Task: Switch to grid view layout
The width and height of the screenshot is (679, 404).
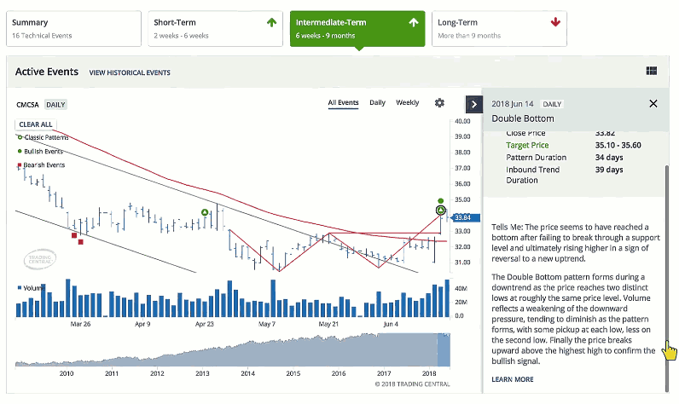Action: point(653,72)
